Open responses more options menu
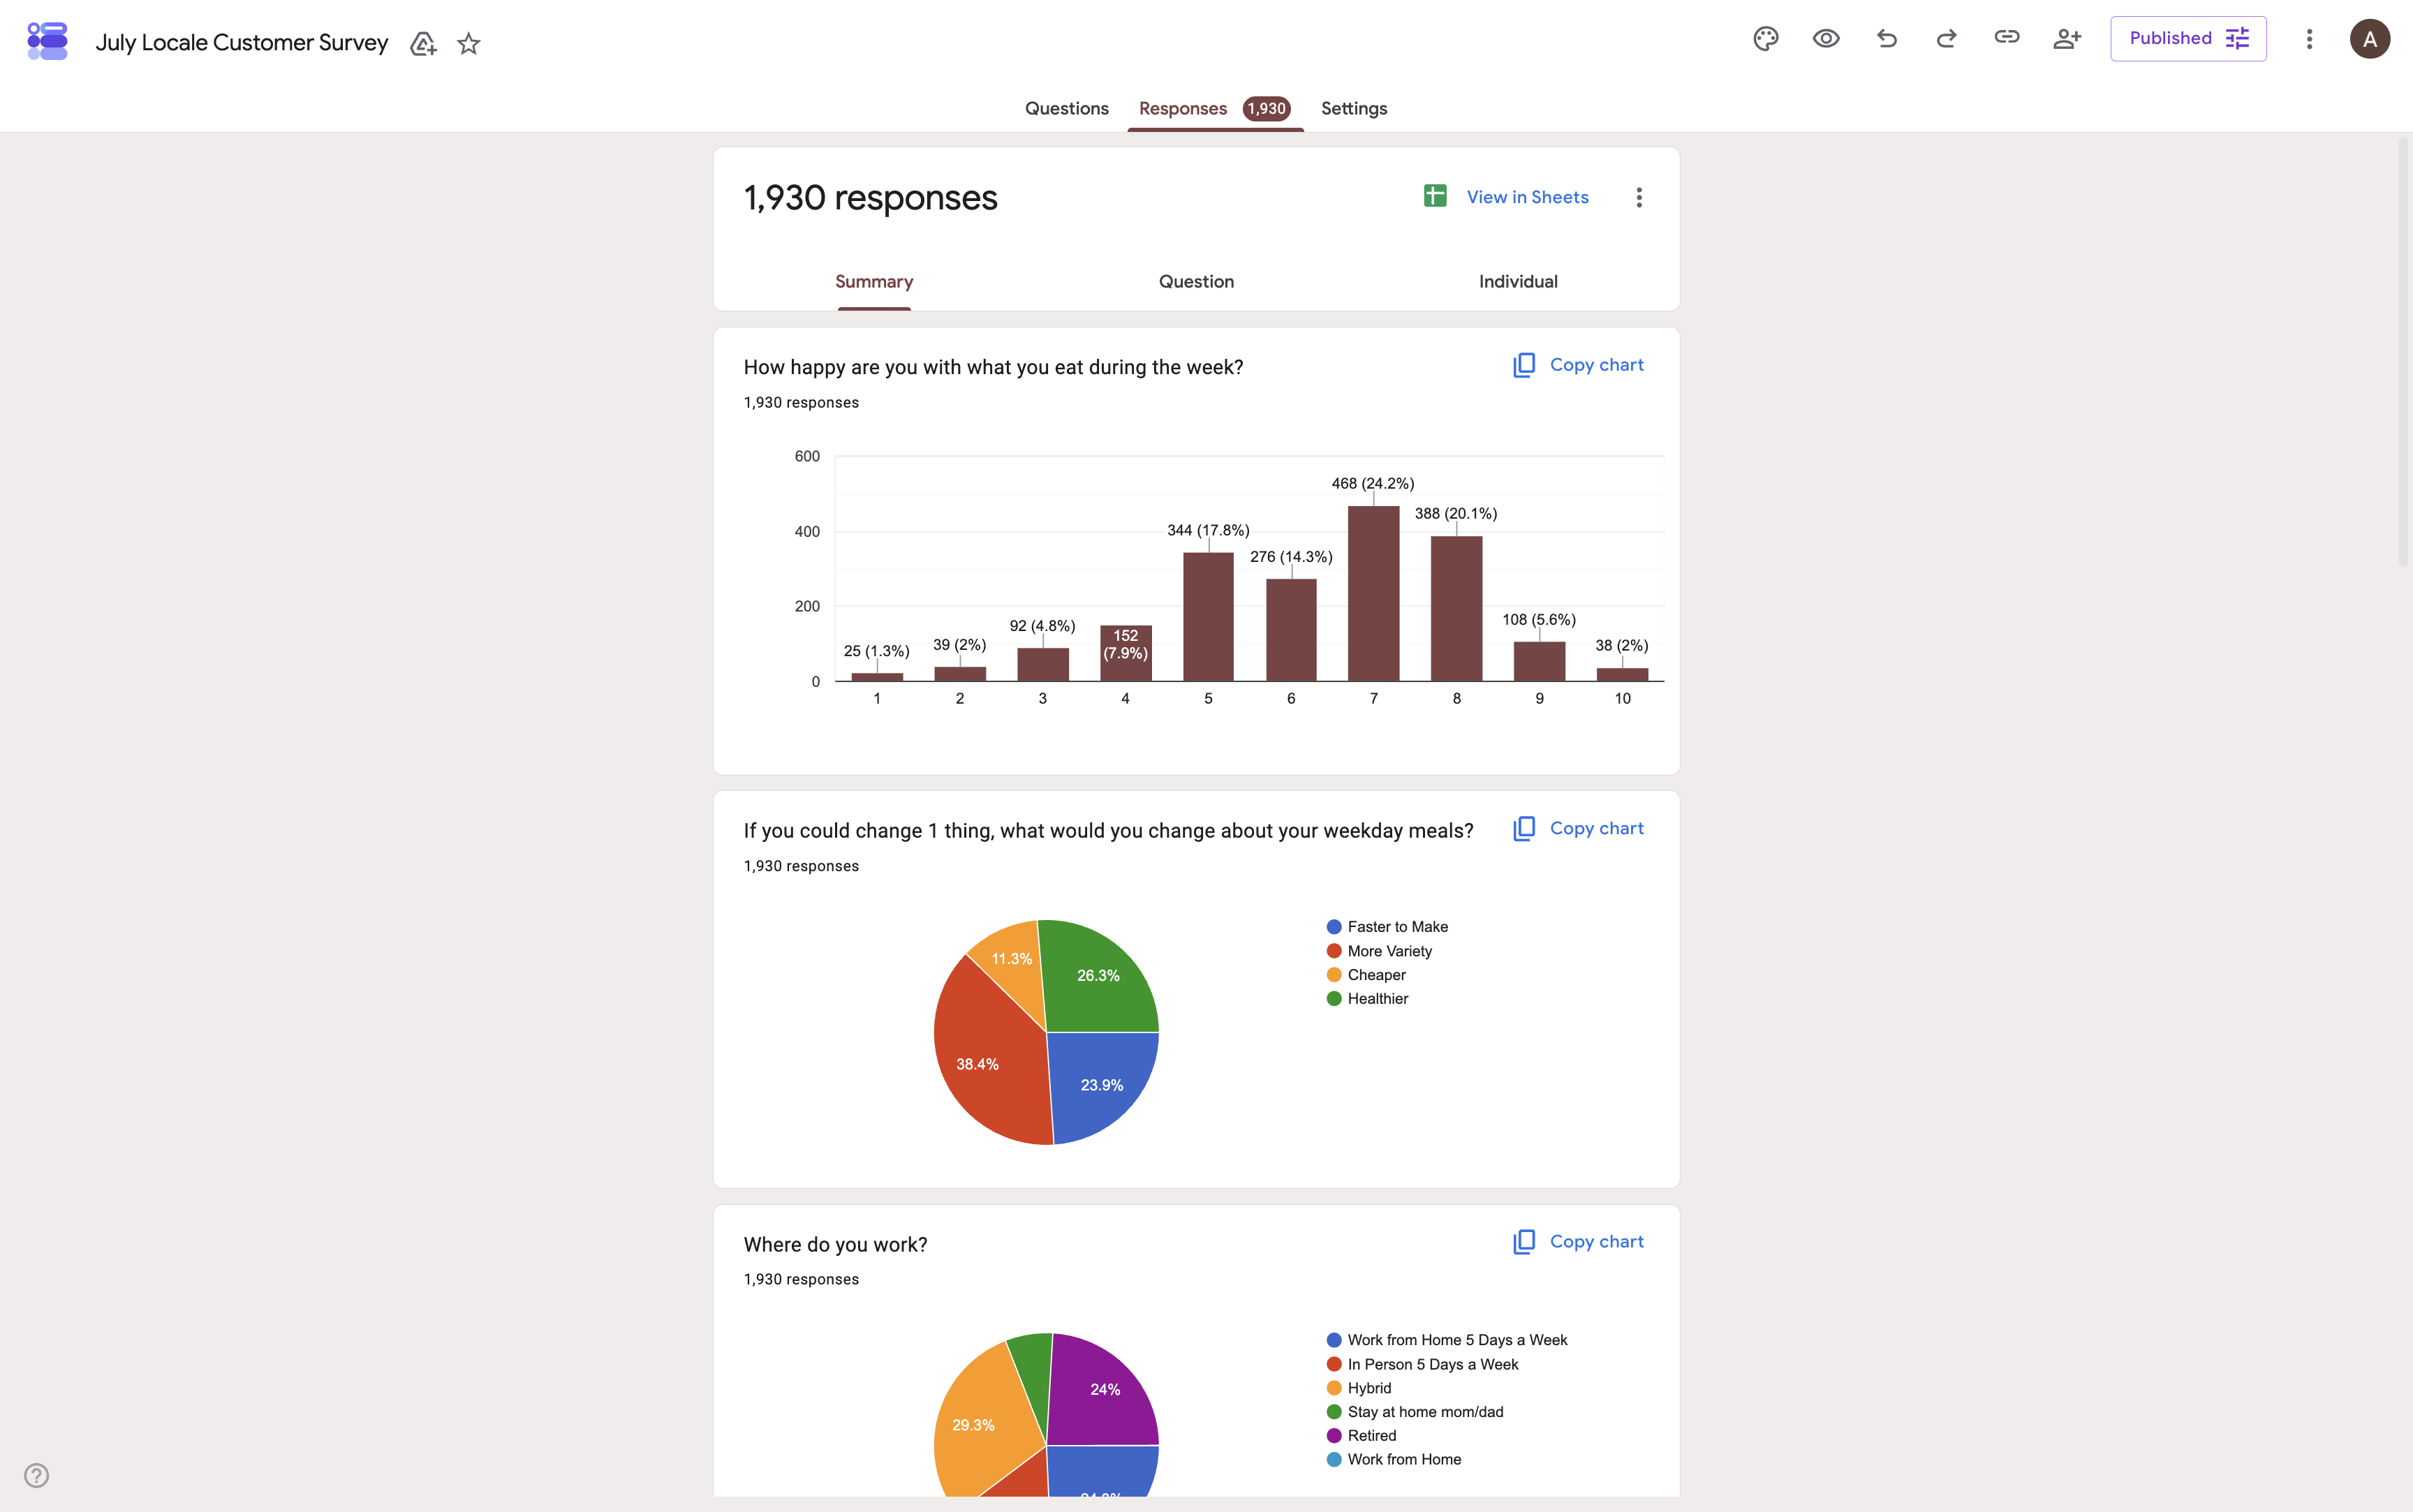This screenshot has height=1512, width=2413. pyautogui.click(x=1638, y=197)
